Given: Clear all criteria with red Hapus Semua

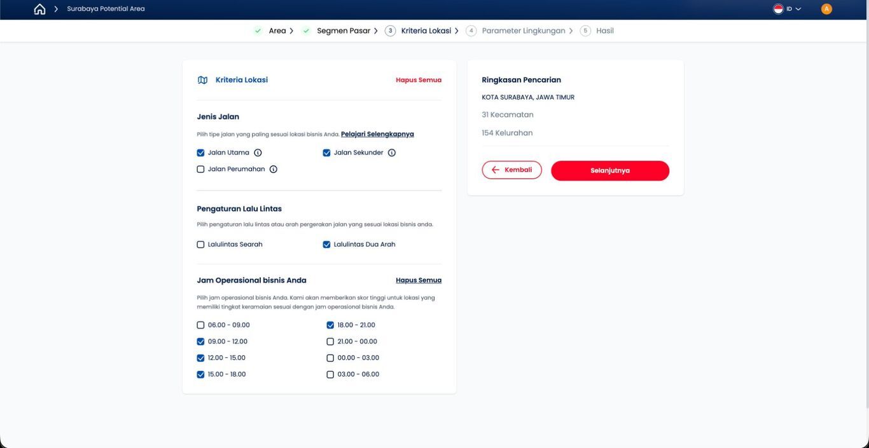Looking at the screenshot, I should 419,80.
